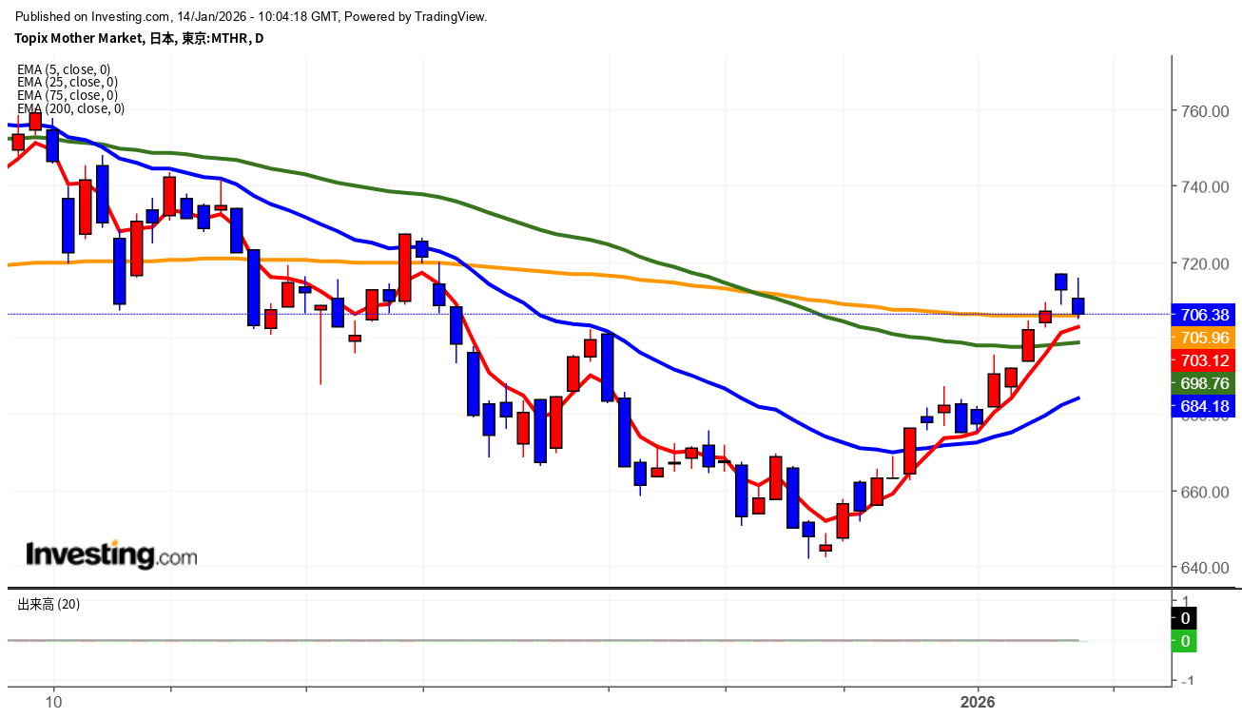
Task: Click the blue 706.38 current price tag
Action: 1205,315
